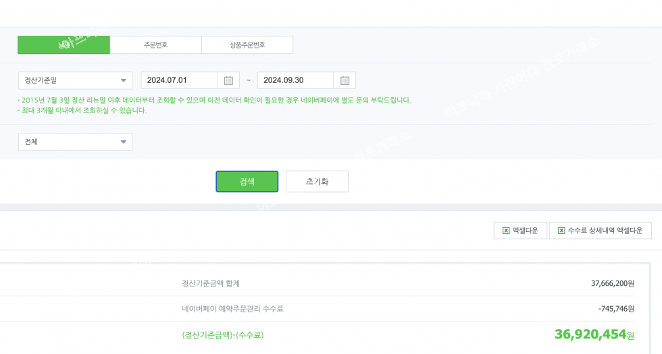
Task: Click Excel icon on 수수료 상세내역 엑셀다운
Action: click(561, 231)
